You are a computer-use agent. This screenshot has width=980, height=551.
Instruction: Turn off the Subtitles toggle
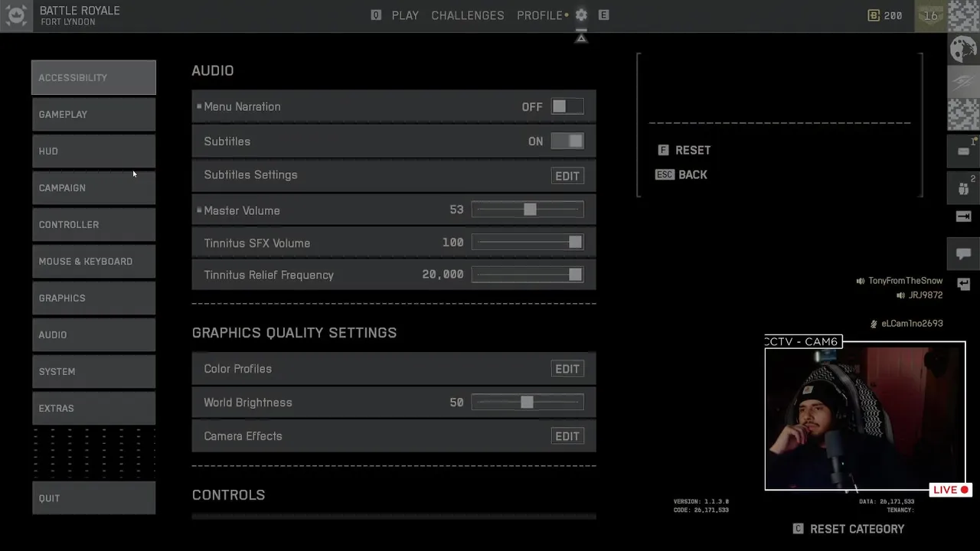[567, 142]
